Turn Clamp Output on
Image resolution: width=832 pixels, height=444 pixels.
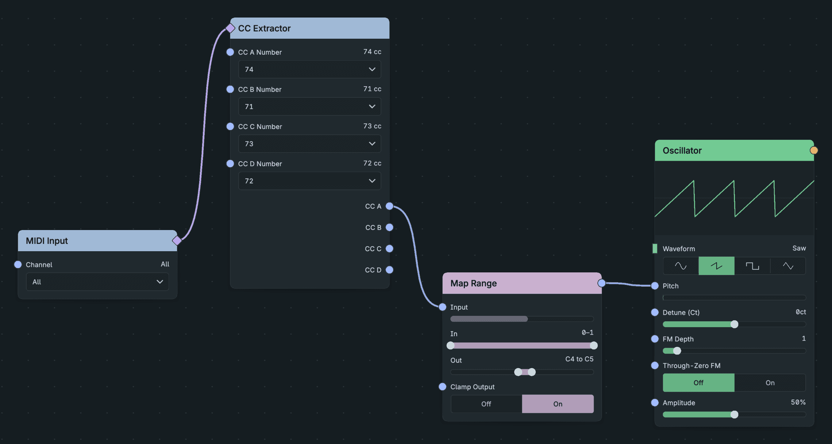click(x=558, y=404)
